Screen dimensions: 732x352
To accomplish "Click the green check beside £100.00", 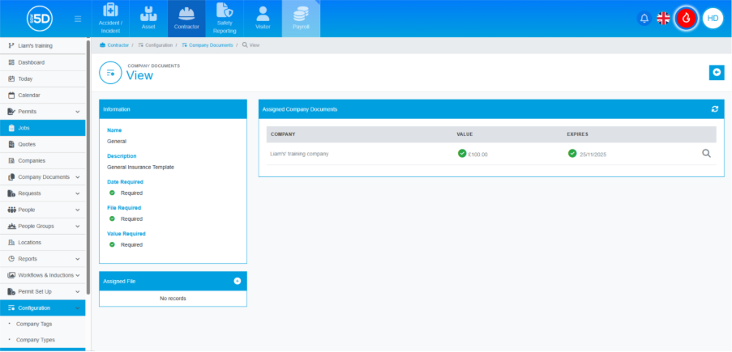I will 462,153.
